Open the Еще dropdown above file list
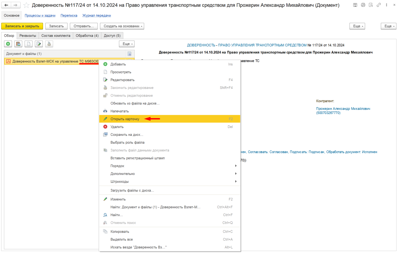This screenshot has height=254, width=399. (127, 44)
